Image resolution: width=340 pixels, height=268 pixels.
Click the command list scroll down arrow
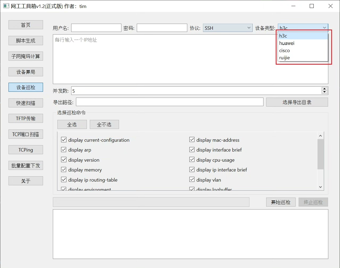coord(321,187)
